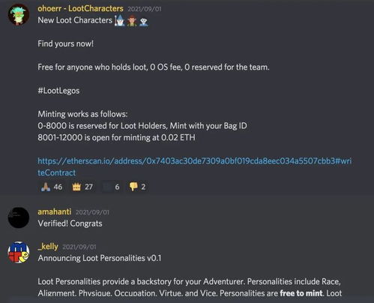Open username ohoerr - LootCharacters
This screenshot has width=374, height=303.
(80, 8)
